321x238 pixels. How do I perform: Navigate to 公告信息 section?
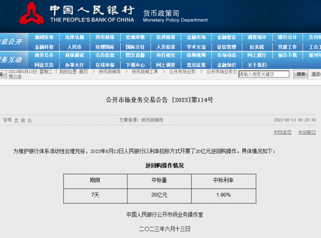pyautogui.click(x=105, y=56)
